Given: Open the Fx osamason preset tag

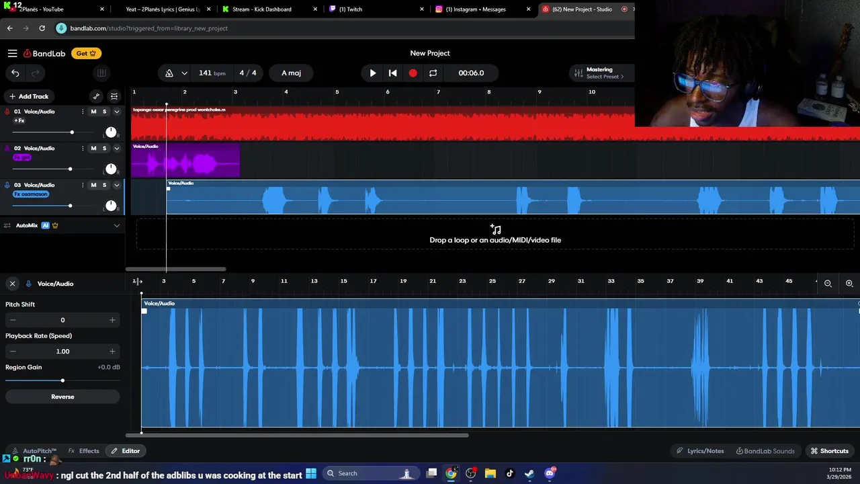Looking at the screenshot, I should point(31,194).
